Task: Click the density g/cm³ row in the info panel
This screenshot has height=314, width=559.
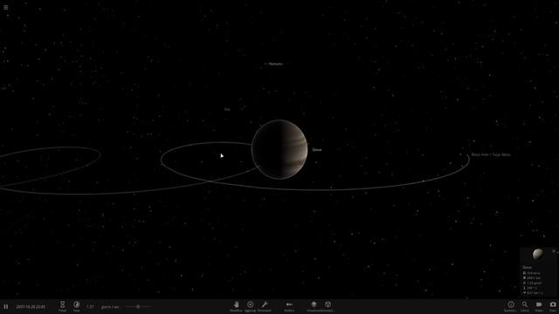Action: (x=532, y=283)
